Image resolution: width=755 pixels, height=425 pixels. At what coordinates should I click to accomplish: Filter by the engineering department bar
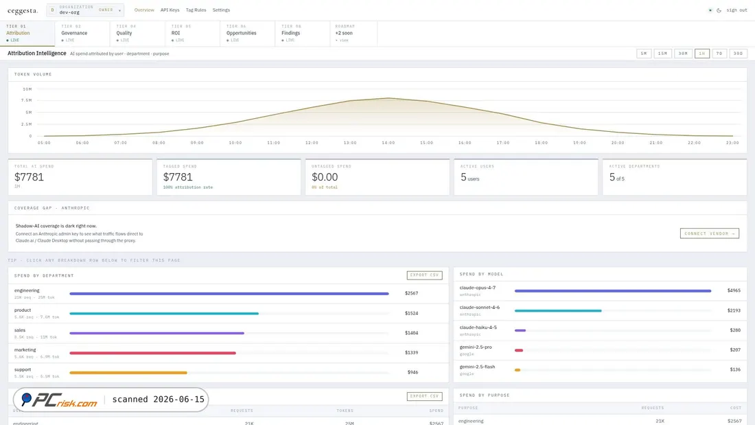[x=229, y=293]
